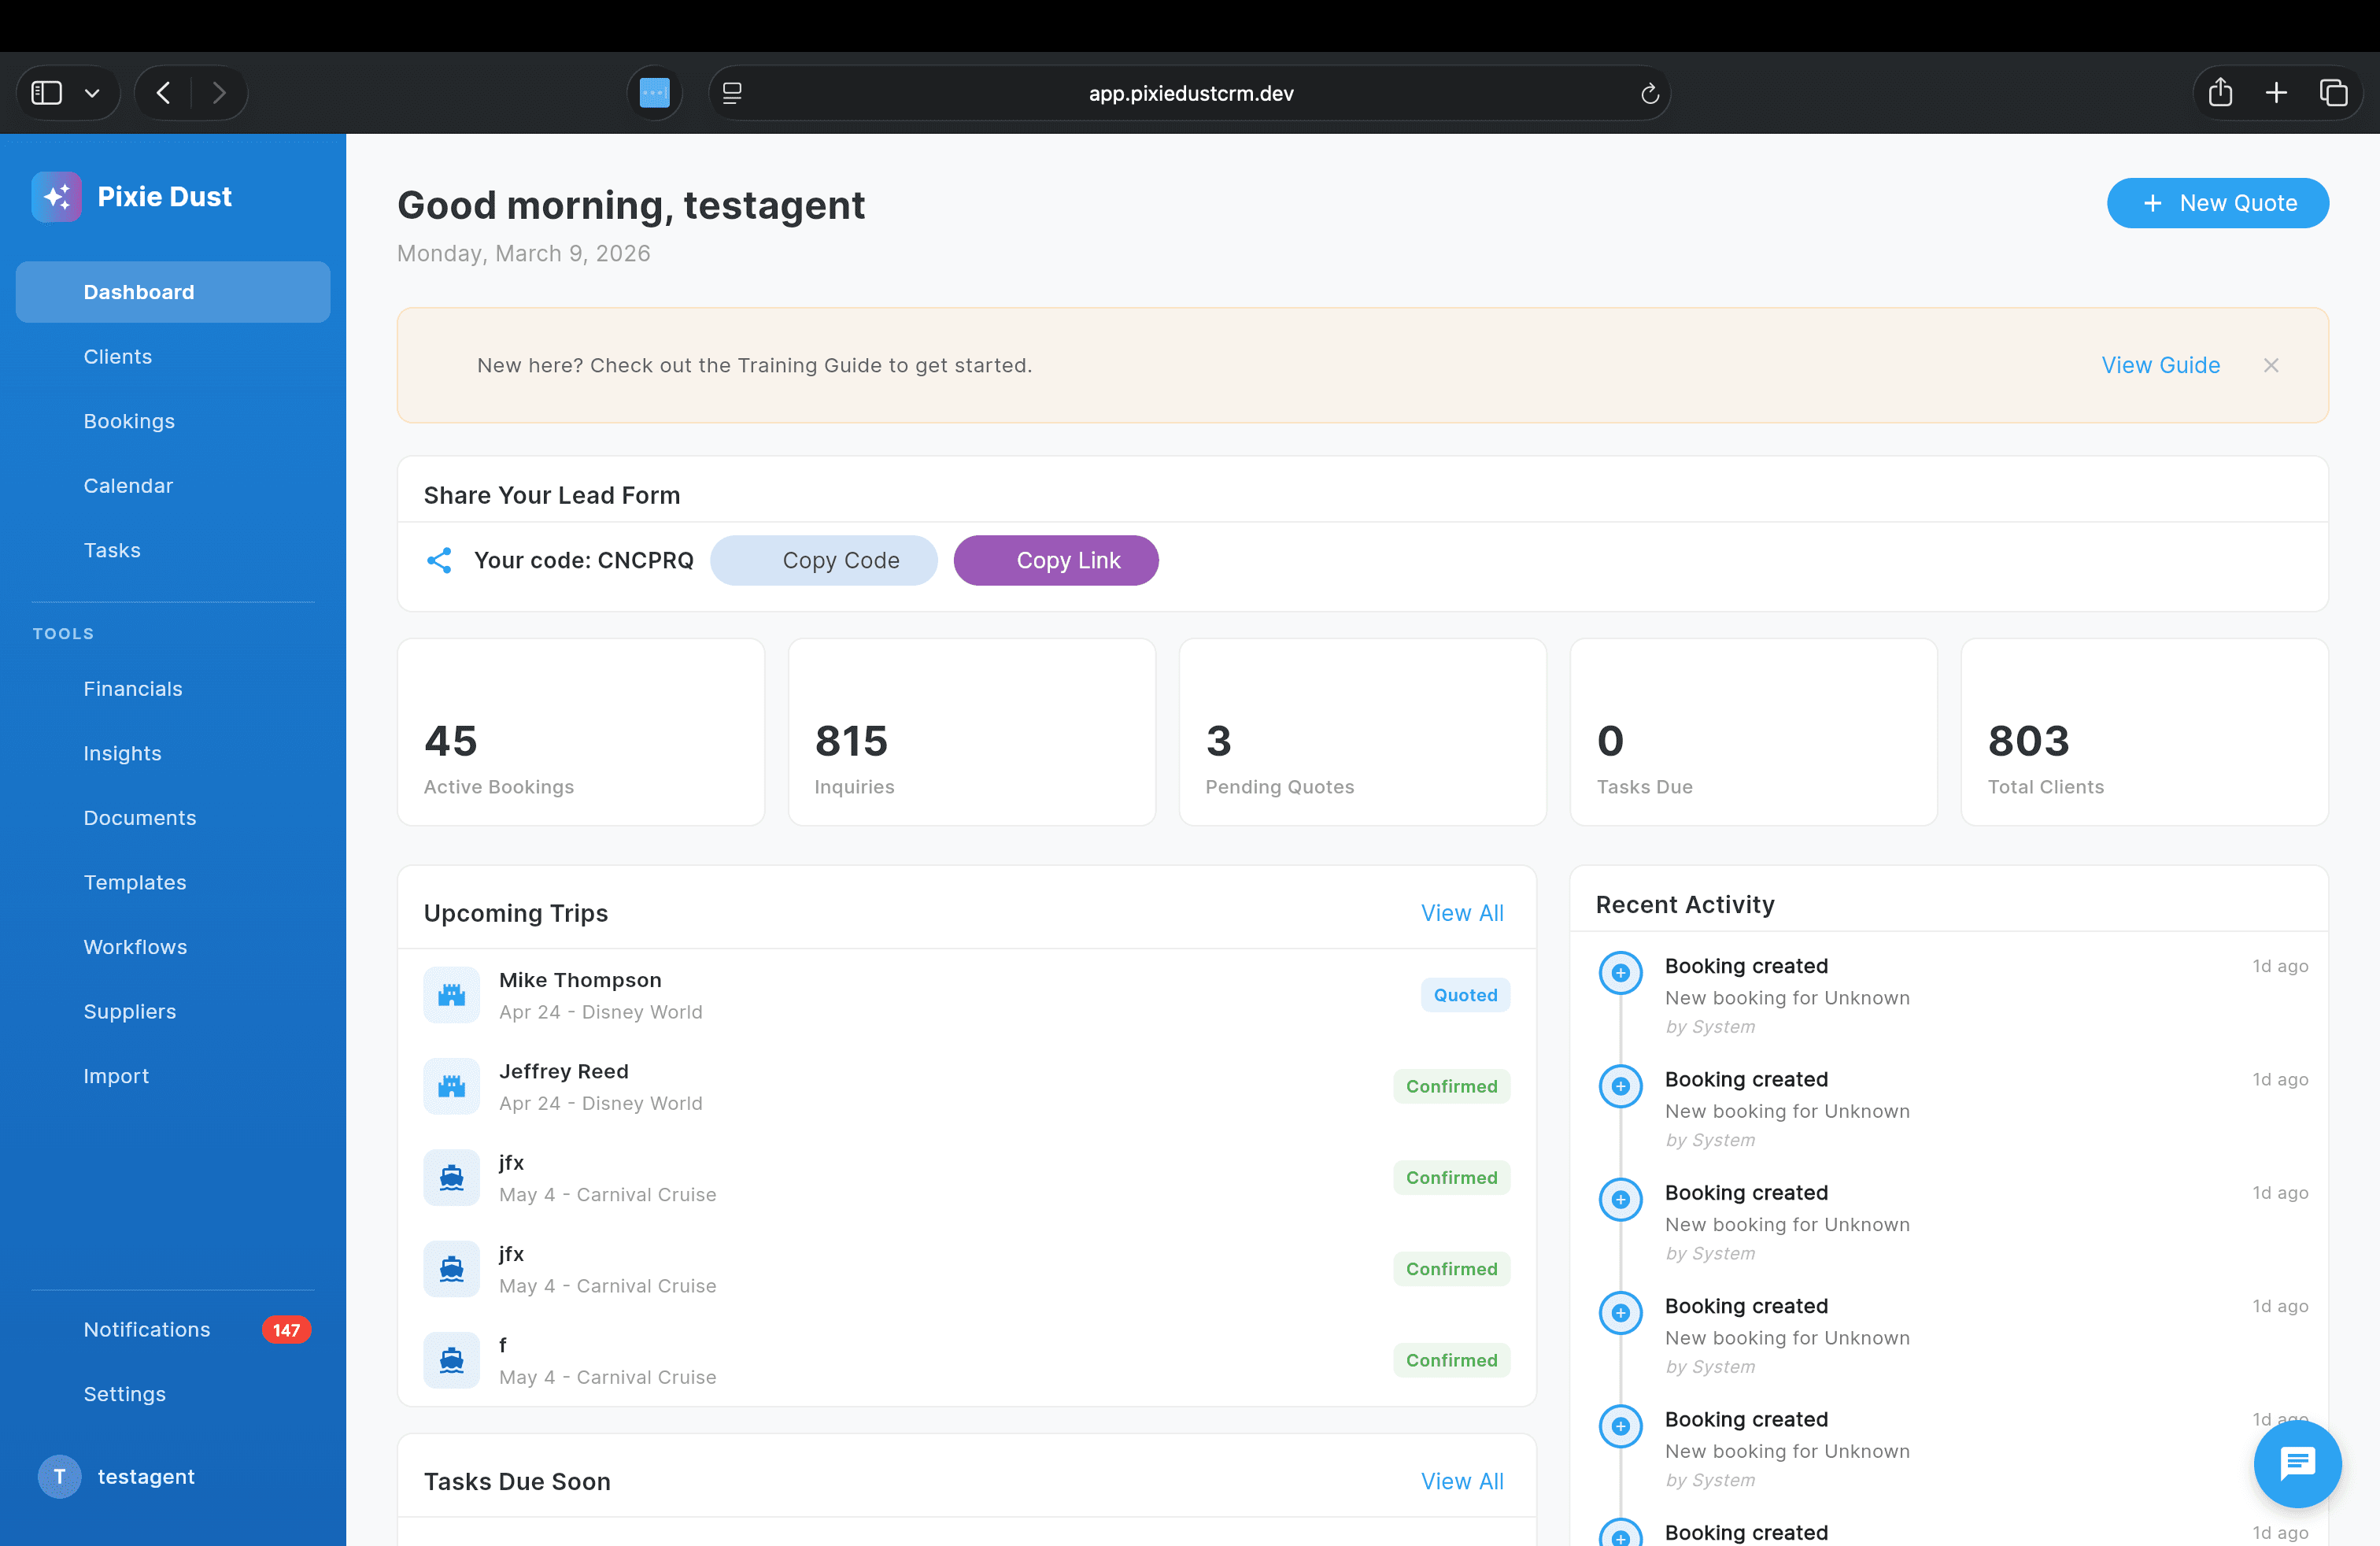Open Notifications in the sidebar

[173, 1329]
